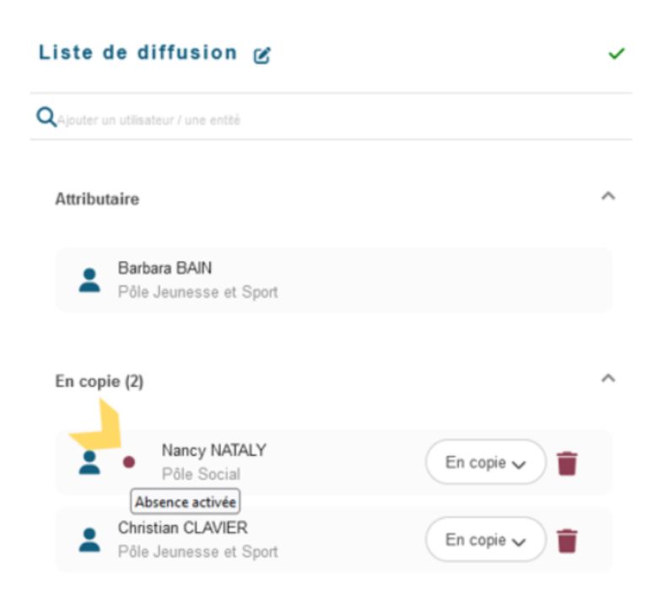Delete Nancy NATALY with the trash icon

click(x=567, y=463)
